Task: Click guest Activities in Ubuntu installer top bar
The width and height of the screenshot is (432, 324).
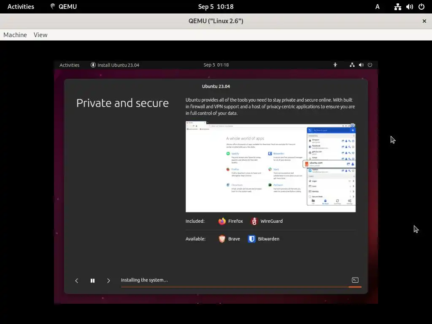Action: (x=70, y=65)
